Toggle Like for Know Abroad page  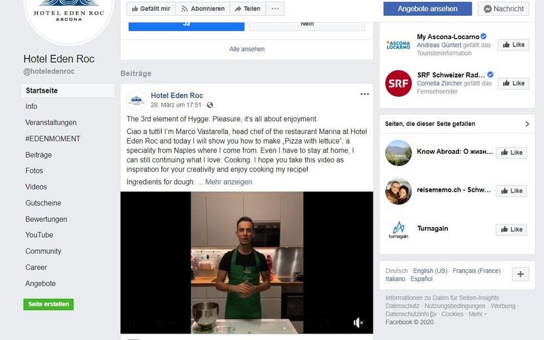click(511, 152)
